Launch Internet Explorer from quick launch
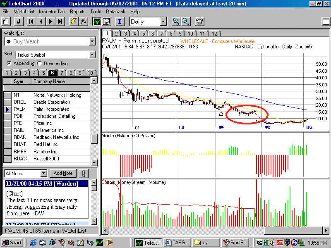 33,243
